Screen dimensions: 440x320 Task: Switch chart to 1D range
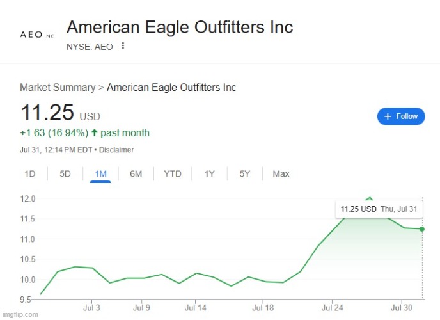click(x=30, y=173)
